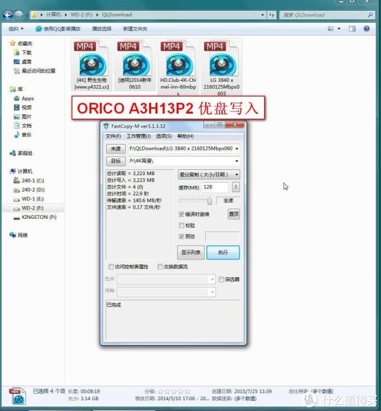Click 使用QQ影音播放 in Explorer toolbar
This screenshot has height=411, width=381.
[x=58, y=29]
